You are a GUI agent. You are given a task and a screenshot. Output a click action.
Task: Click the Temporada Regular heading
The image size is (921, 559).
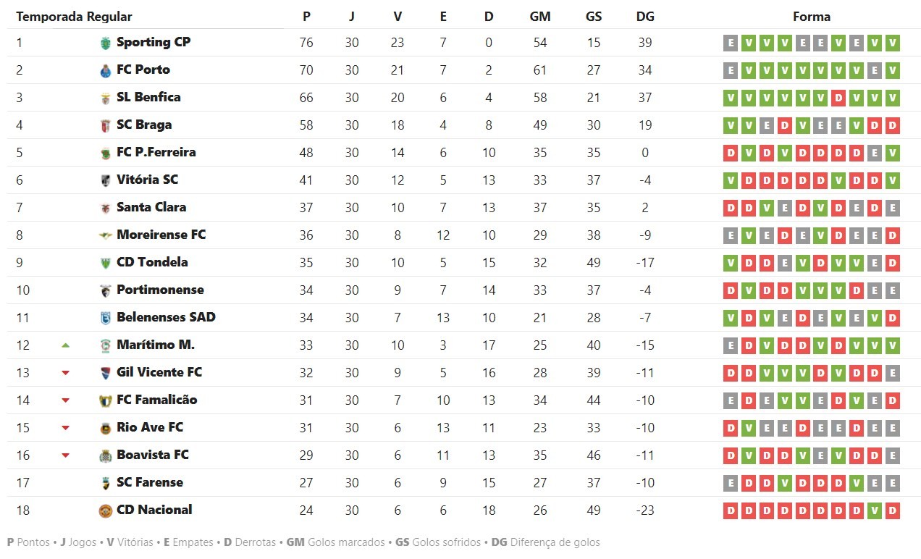pos(74,17)
